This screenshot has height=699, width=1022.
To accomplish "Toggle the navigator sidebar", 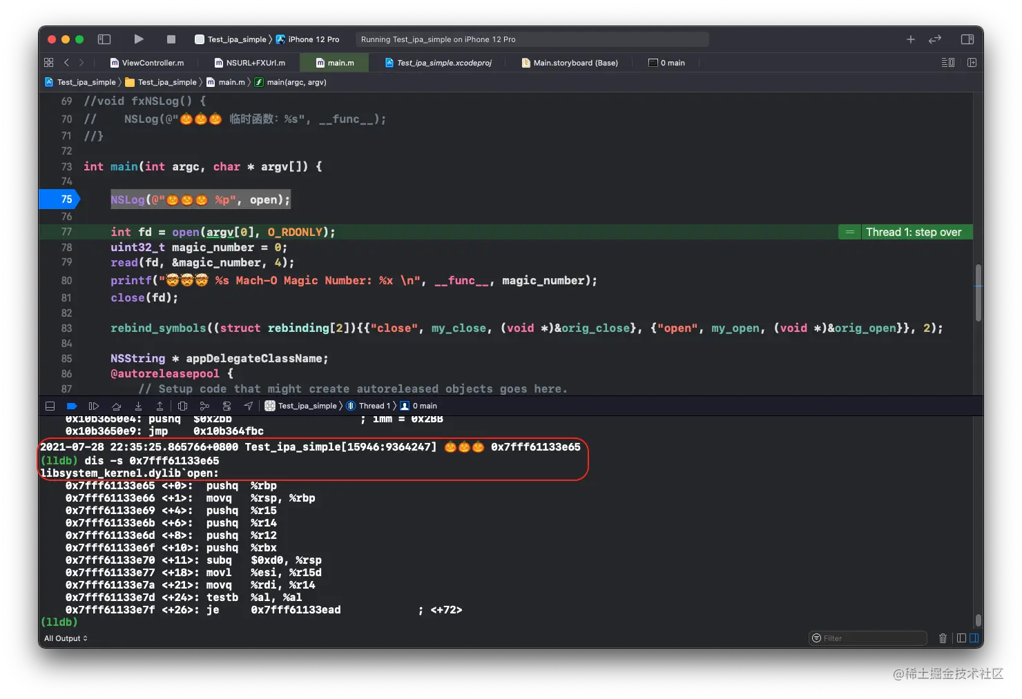I will pos(104,39).
